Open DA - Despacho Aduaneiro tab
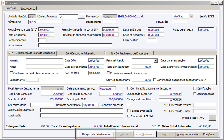224x140 pixels. pyautogui.click(x=80, y=53)
